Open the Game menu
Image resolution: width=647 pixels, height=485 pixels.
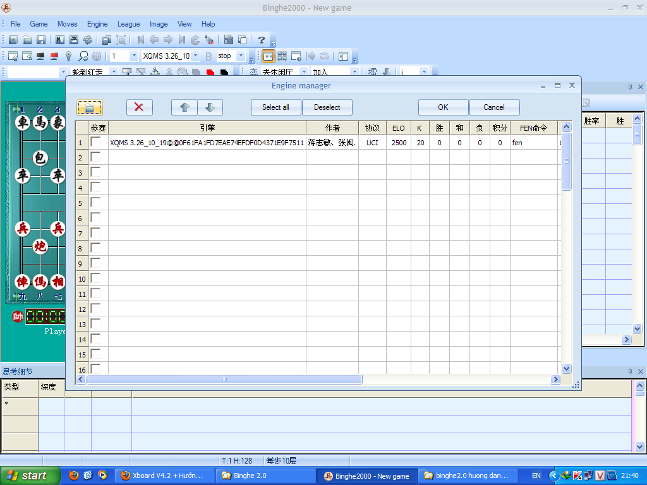[x=39, y=24]
